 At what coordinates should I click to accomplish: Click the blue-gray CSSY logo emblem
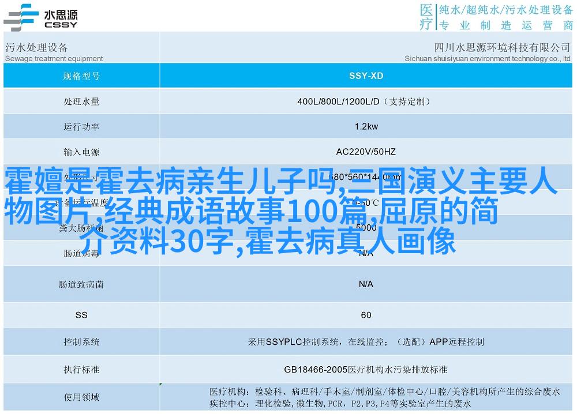[21, 17]
